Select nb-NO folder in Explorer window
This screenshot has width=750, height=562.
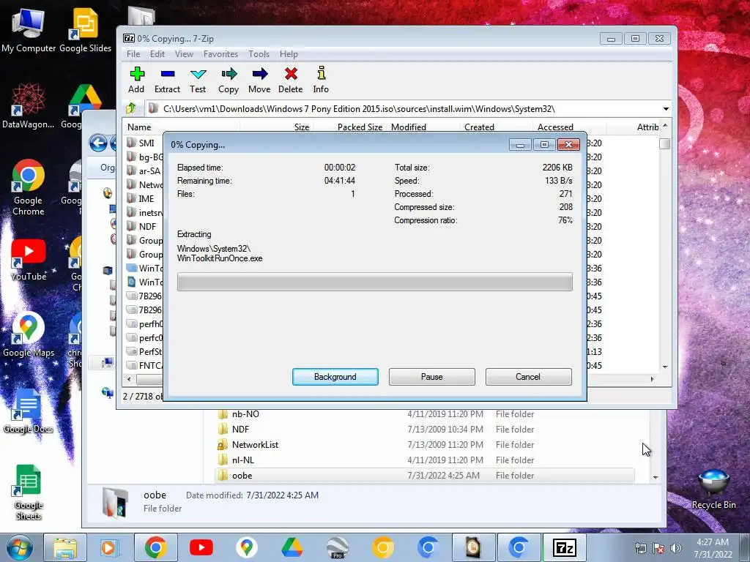(245, 414)
